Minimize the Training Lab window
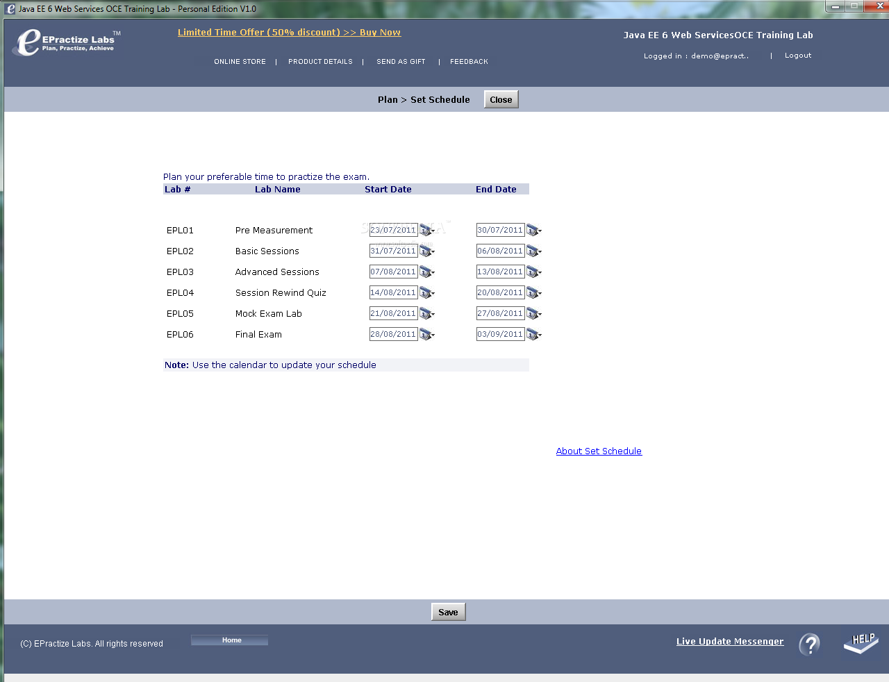The width and height of the screenshot is (889, 682). point(836,6)
